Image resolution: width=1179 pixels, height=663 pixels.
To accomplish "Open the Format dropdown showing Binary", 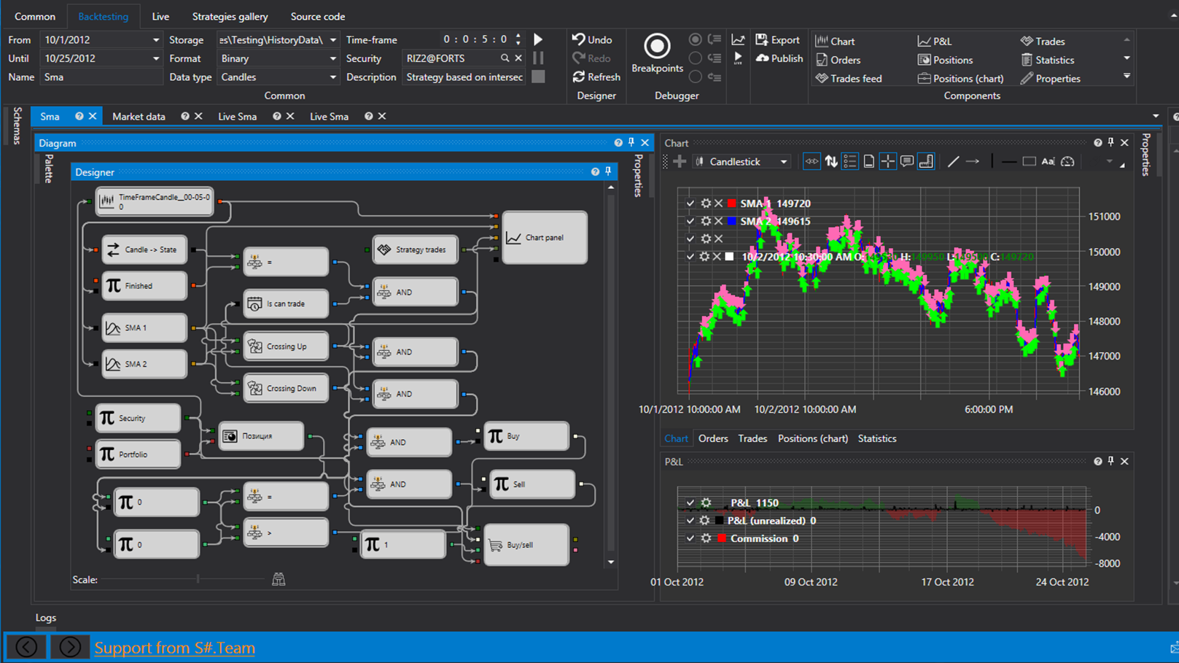I will point(333,58).
